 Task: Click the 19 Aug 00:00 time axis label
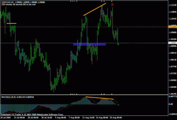(116, 118)
